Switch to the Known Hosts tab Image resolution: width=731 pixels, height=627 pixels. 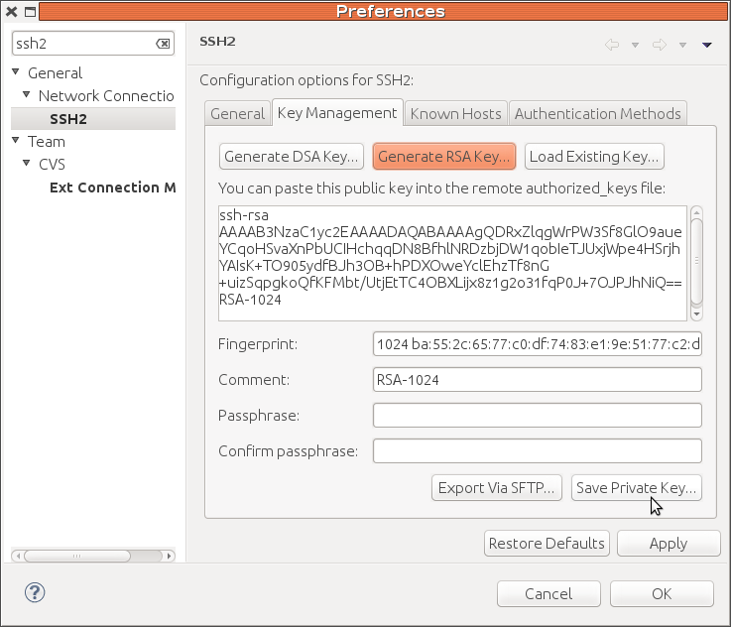(x=455, y=114)
